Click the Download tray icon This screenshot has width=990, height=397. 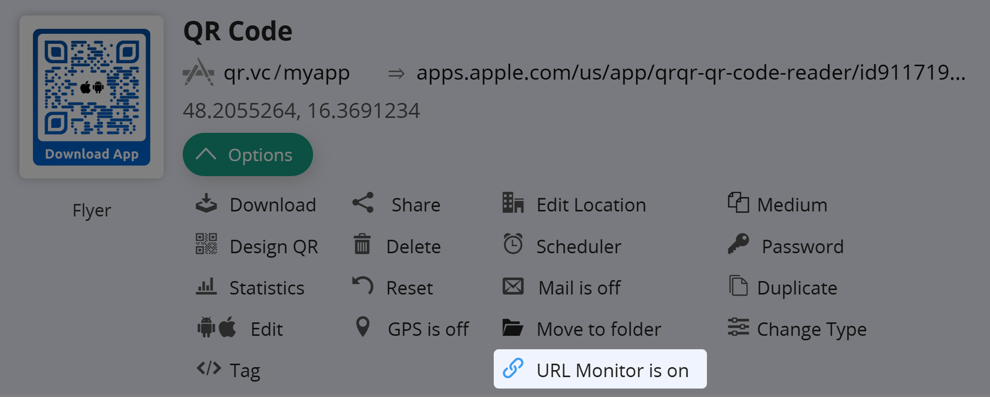206,204
